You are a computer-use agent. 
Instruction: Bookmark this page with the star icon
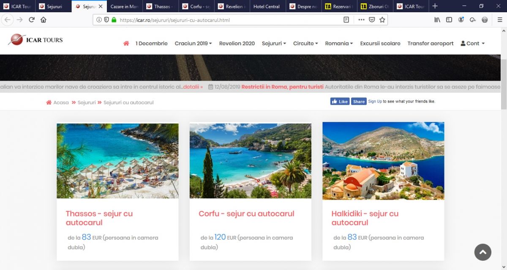tap(382, 20)
